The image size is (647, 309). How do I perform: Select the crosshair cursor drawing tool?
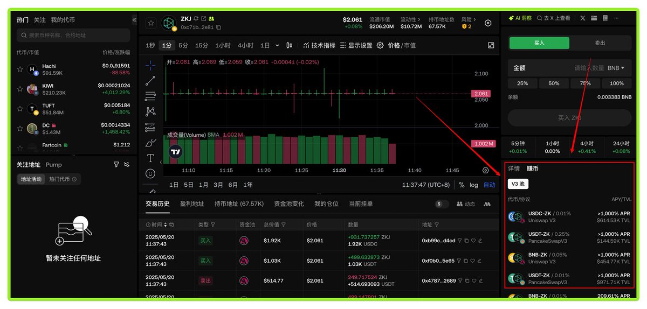150,65
